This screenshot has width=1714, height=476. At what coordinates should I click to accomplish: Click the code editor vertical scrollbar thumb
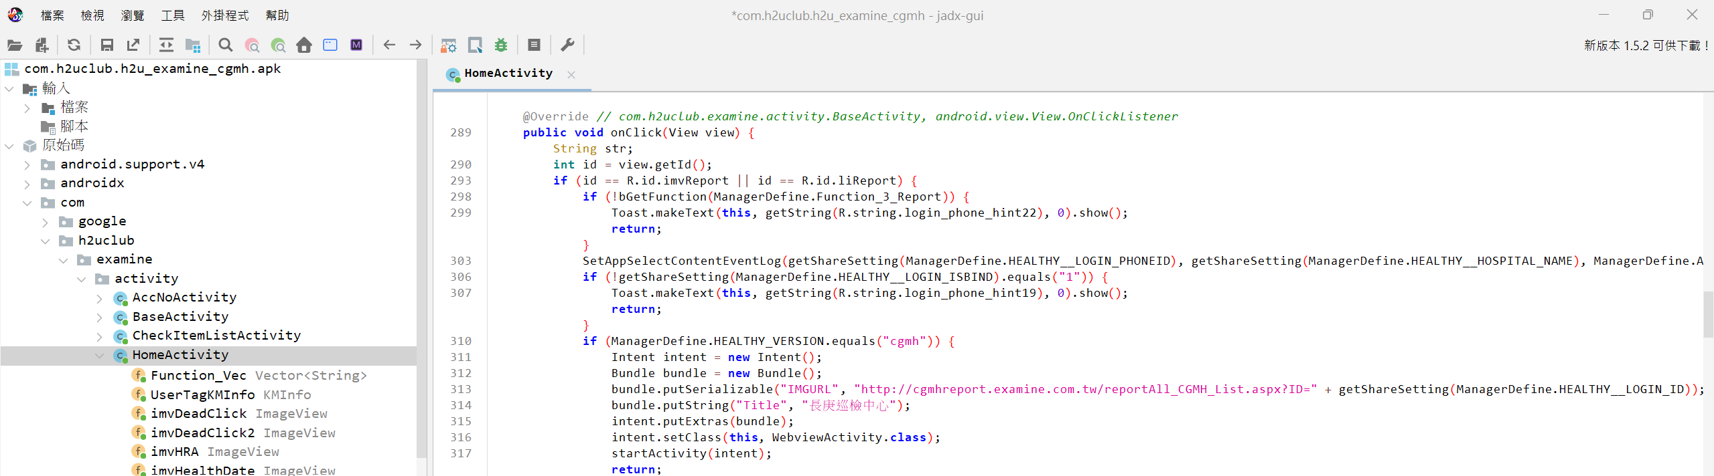tap(1708, 314)
